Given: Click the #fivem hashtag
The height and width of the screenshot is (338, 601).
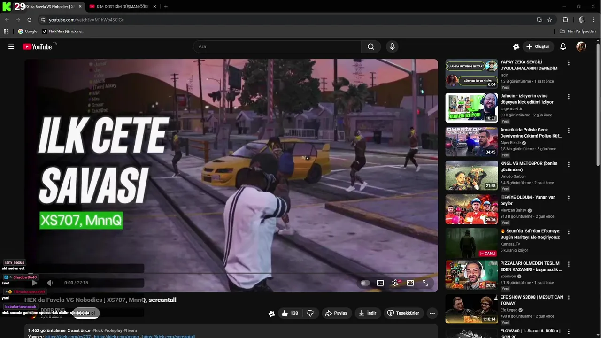Looking at the screenshot, I should [x=130, y=330].
